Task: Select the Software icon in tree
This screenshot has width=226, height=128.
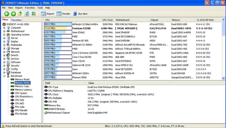Action: (x=8, y=62)
